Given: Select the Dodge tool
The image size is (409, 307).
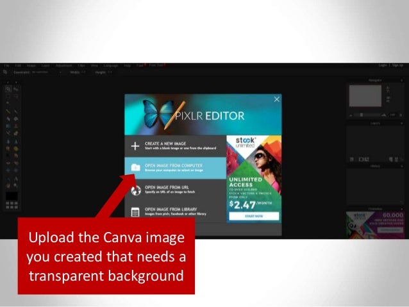Looking at the screenshot, I should pos(8,156).
